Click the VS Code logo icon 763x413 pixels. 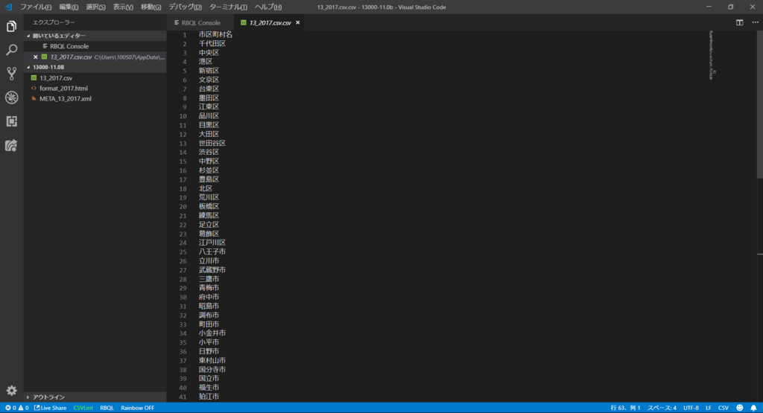pyautogui.click(x=8, y=7)
